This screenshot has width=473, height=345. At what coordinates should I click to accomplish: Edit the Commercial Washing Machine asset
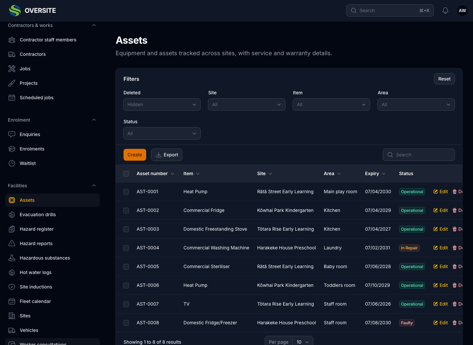click(x=440, y=248)
